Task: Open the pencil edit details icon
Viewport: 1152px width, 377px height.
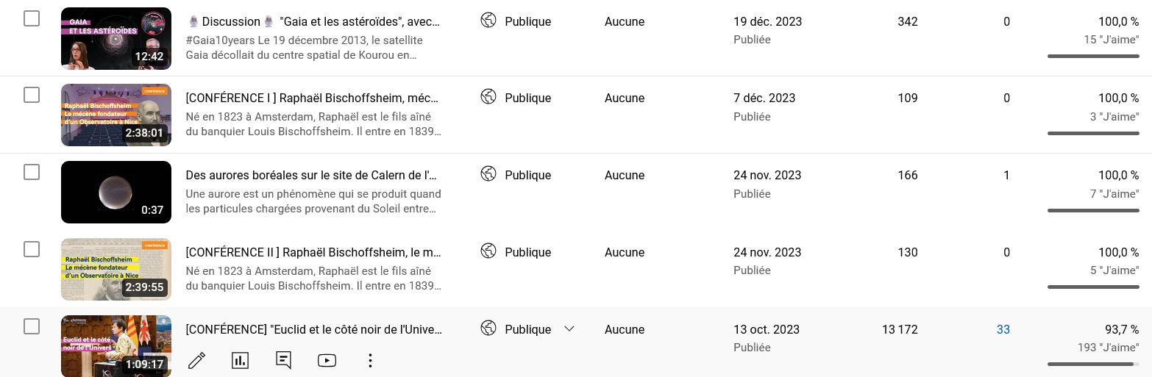Action: click(x=196, y=360)
